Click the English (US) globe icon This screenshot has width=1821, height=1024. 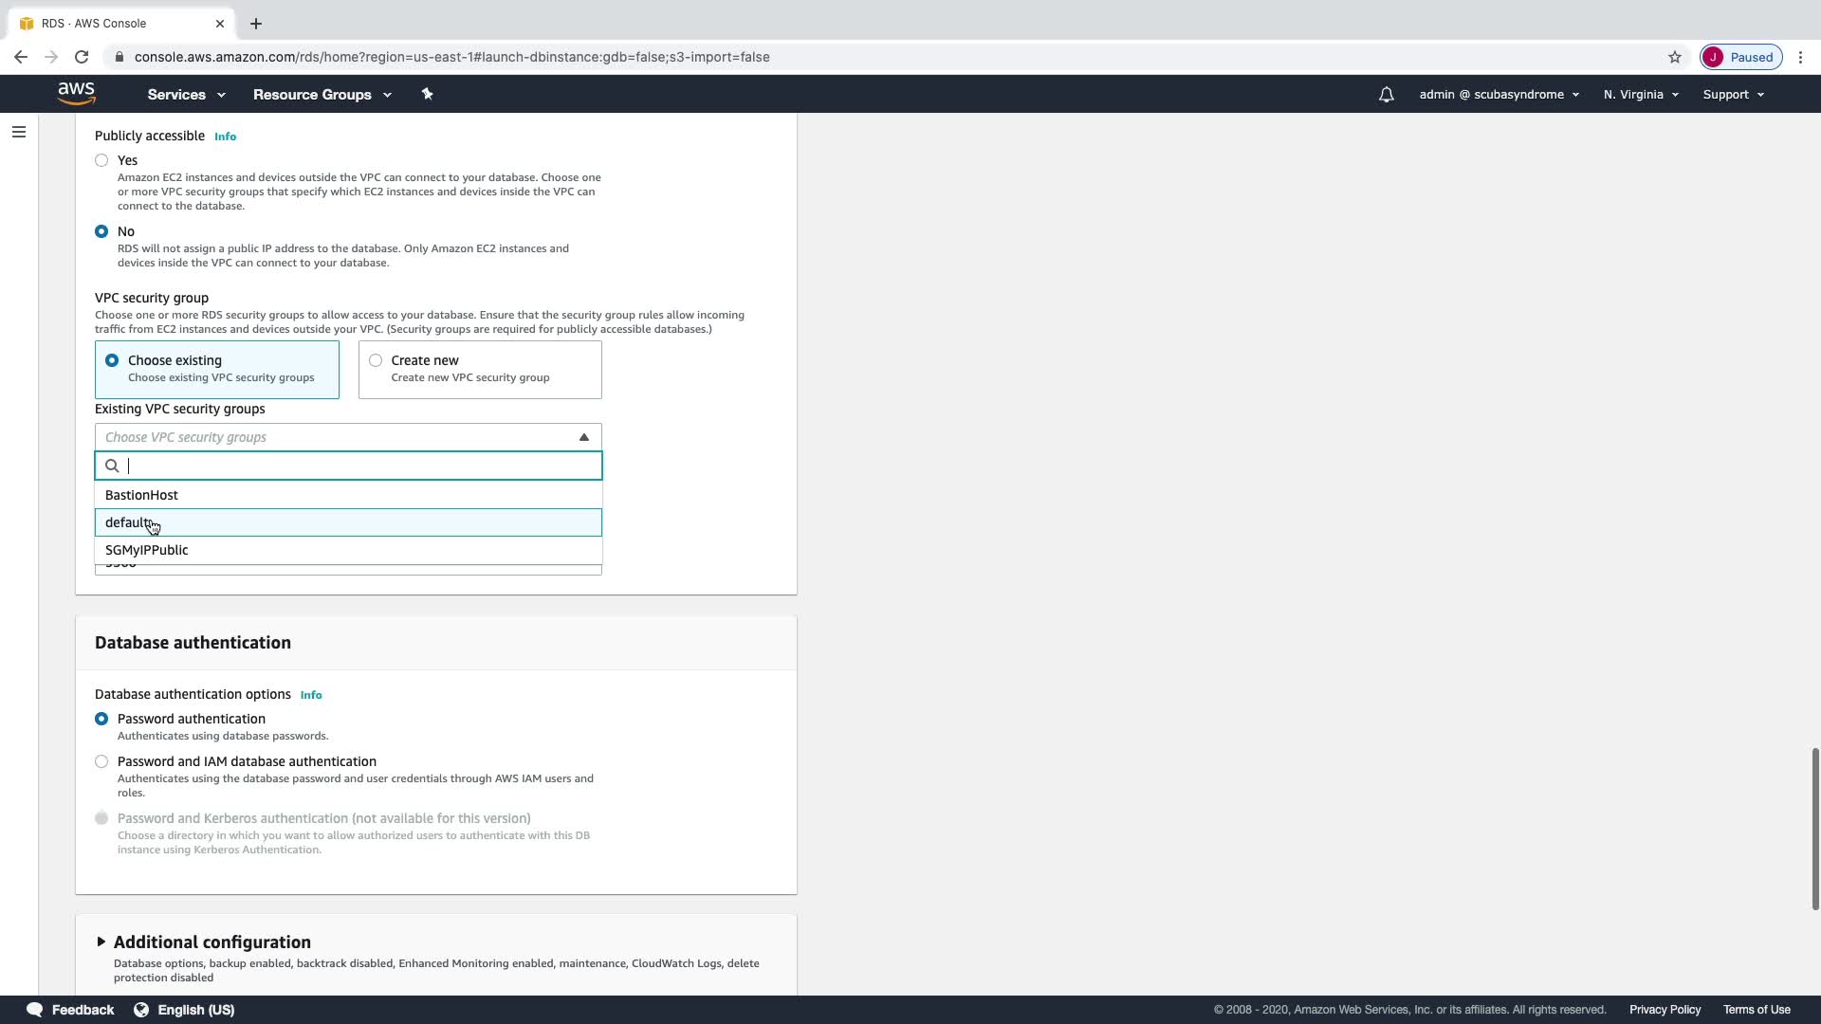141,1009
